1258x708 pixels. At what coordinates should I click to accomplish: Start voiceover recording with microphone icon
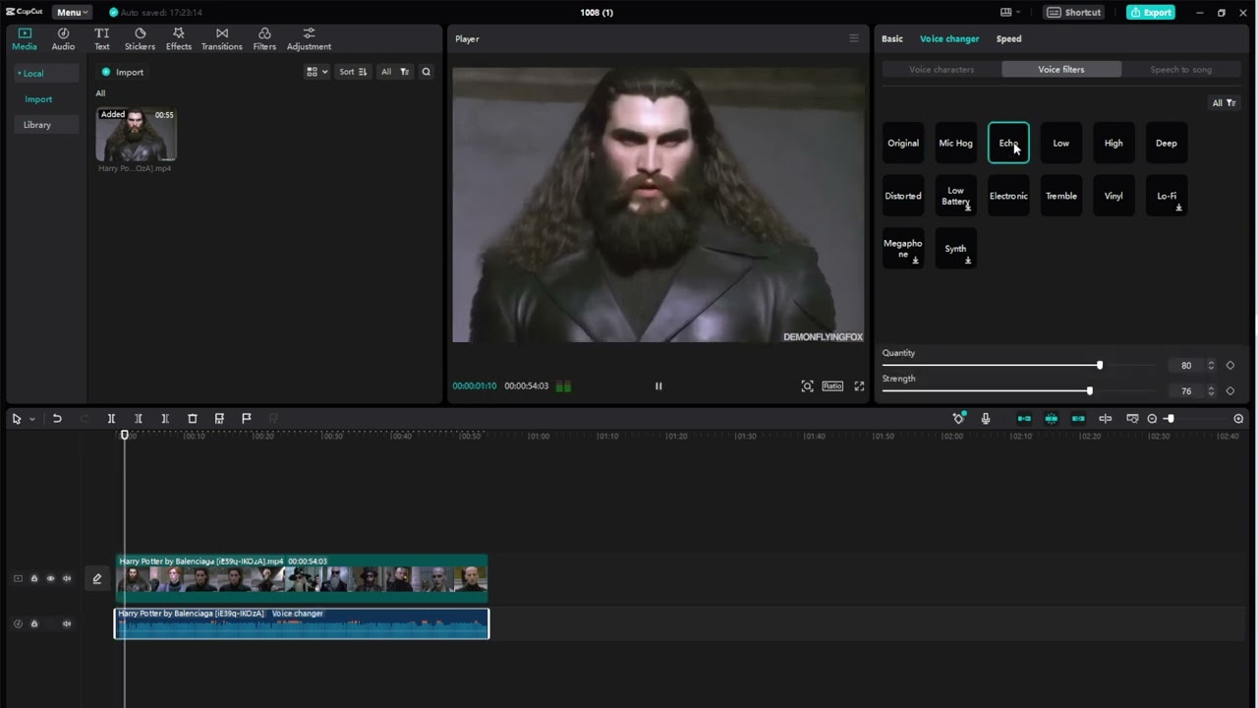986,419
